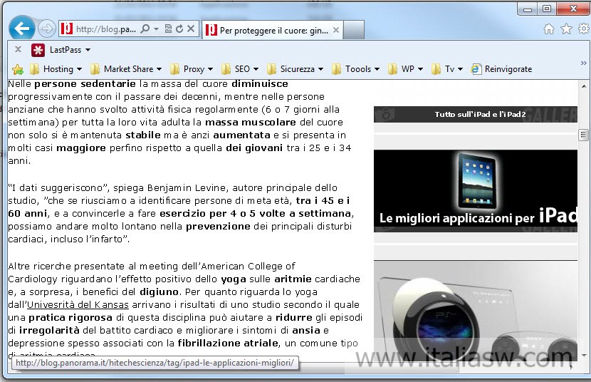The image size is (591, 382).
Task: Open the Toools favorites folder
Action: click(x=356, y=69)
